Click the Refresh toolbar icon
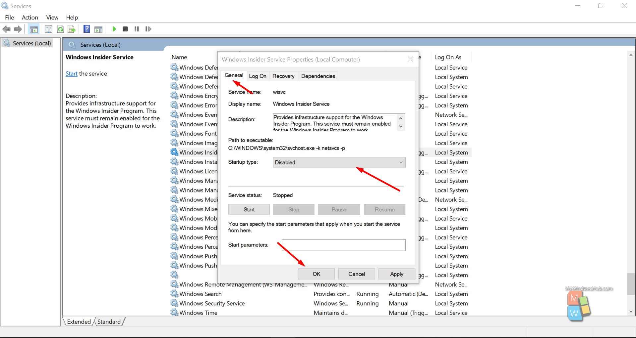 pyautogui.click(x=60, y=29)
